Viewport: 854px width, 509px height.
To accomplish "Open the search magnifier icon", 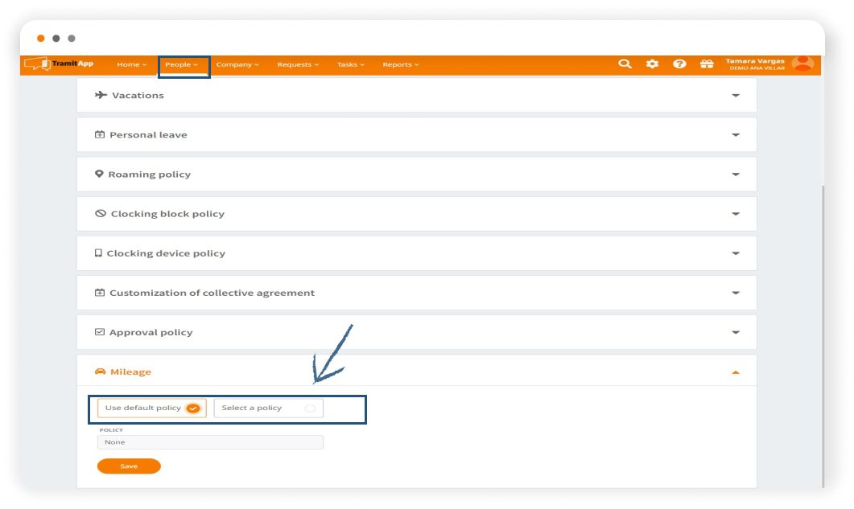I will click(x=625, y=64).
